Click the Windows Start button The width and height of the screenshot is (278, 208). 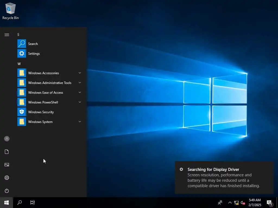point(7,203)
